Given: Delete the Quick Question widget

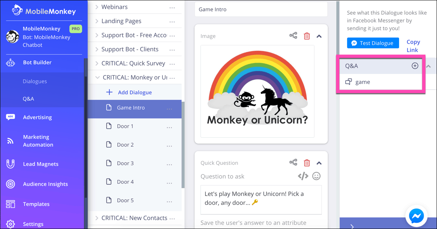Looking at the screenshot, I should point(307,163).
